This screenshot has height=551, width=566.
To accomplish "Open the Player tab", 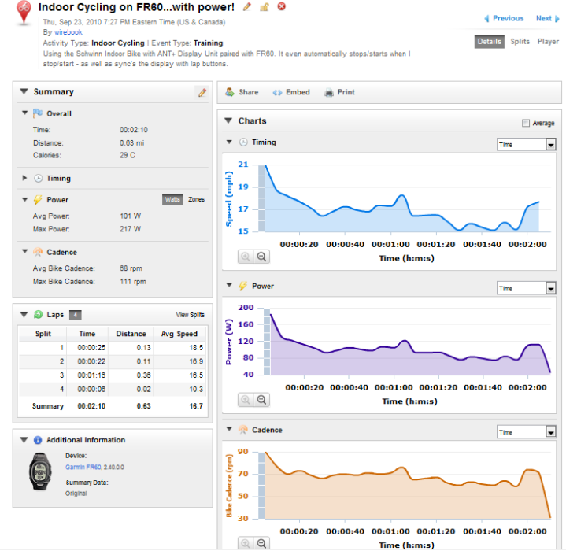I will [x=548, y=42].
